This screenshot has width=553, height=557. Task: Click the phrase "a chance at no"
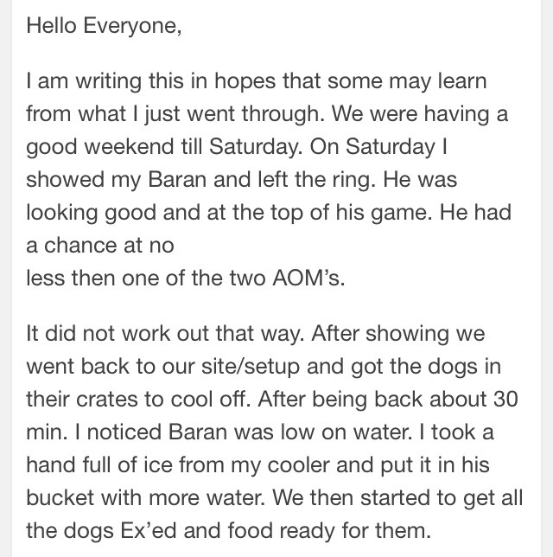(x=99, y=246)
